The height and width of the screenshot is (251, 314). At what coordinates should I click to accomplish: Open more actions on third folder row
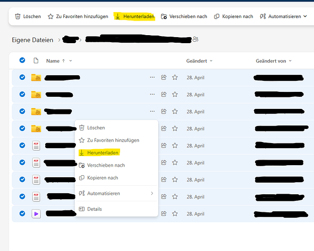(152, 111)
